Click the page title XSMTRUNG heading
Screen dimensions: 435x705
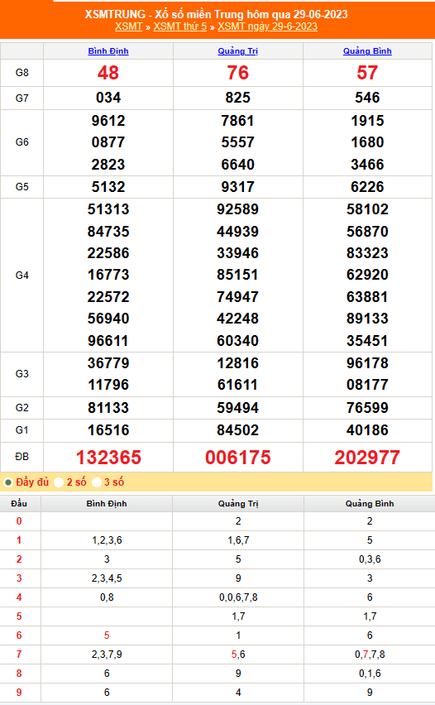(x=216, y=14)
